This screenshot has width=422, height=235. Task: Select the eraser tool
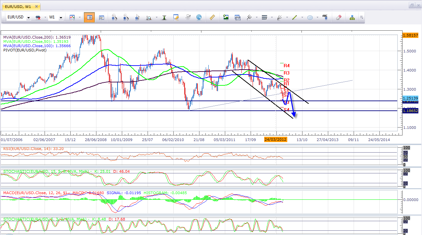(338, 17)
